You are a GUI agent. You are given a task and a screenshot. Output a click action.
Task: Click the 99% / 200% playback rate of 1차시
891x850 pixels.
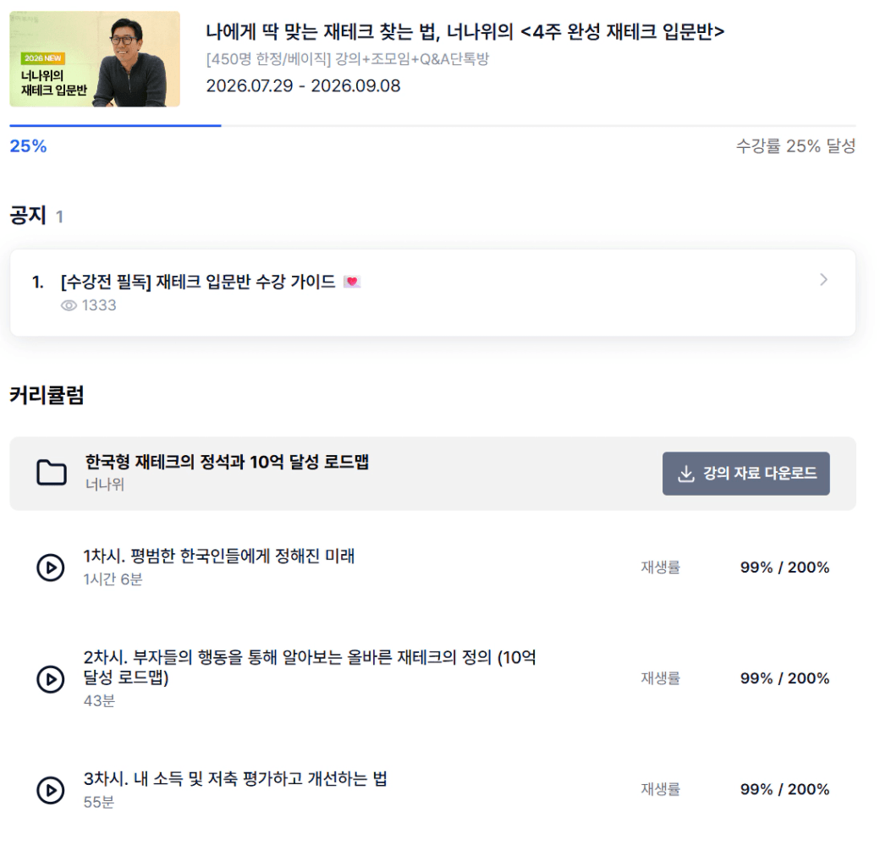pos(784,568)
